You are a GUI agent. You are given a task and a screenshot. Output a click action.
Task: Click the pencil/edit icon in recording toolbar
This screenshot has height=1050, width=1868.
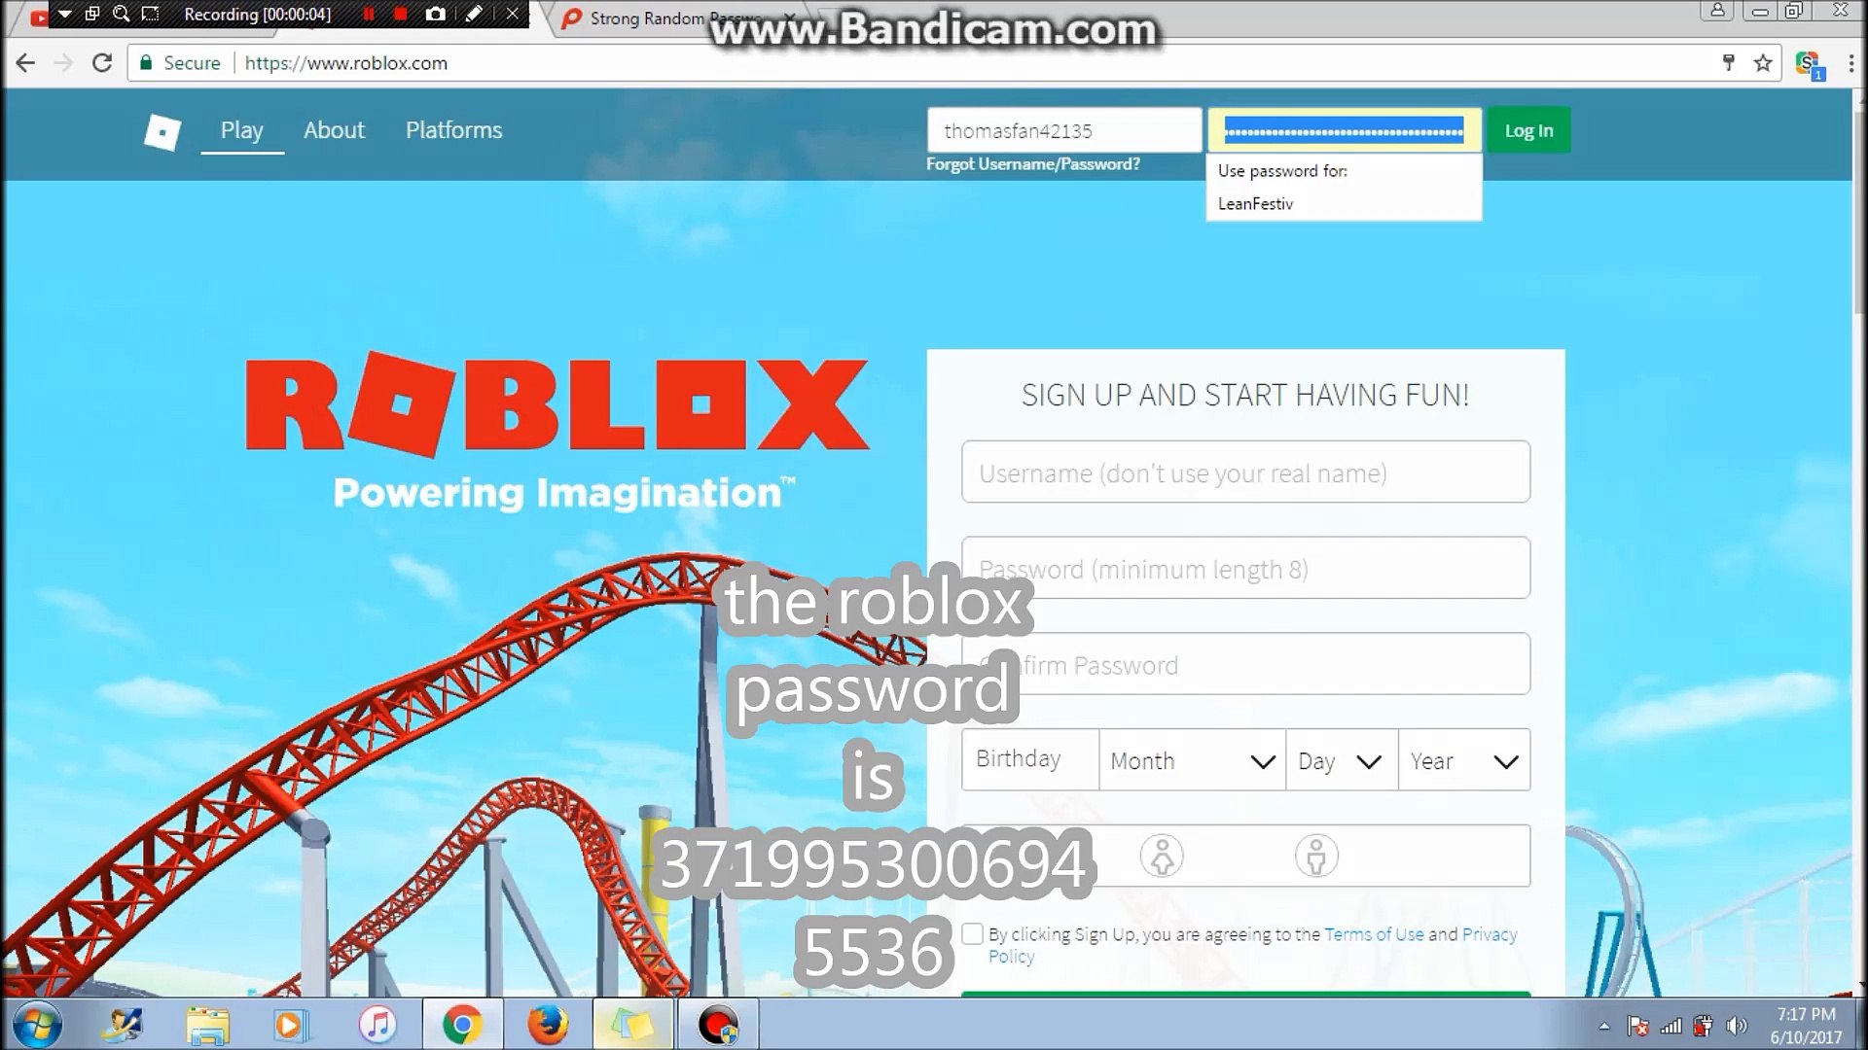[x=475, y=15]
